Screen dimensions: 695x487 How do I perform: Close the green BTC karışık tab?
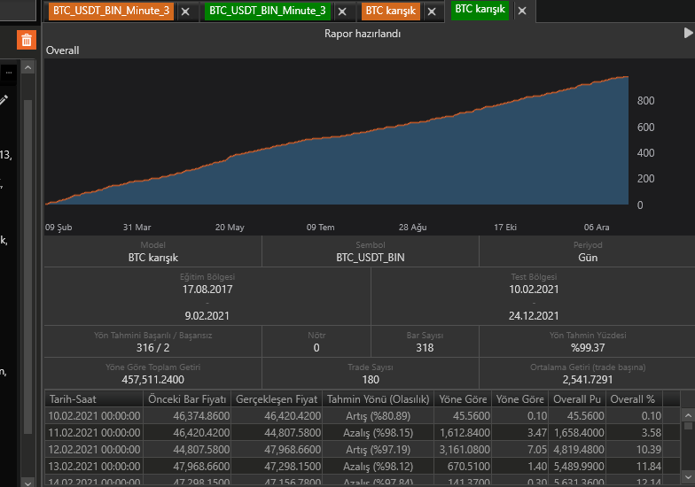(522, 11)
